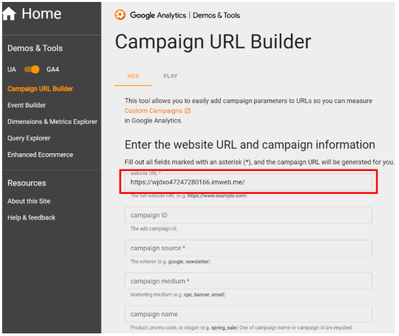Click the Demos & Tools sidebar heading
The height and width of the screenshot is (336, 399).
[x=35, y=48]
